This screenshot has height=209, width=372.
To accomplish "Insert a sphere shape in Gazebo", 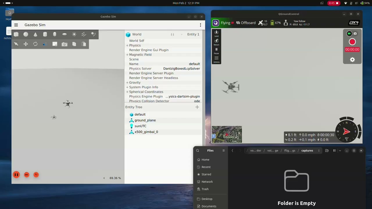I will pos(26,34).
